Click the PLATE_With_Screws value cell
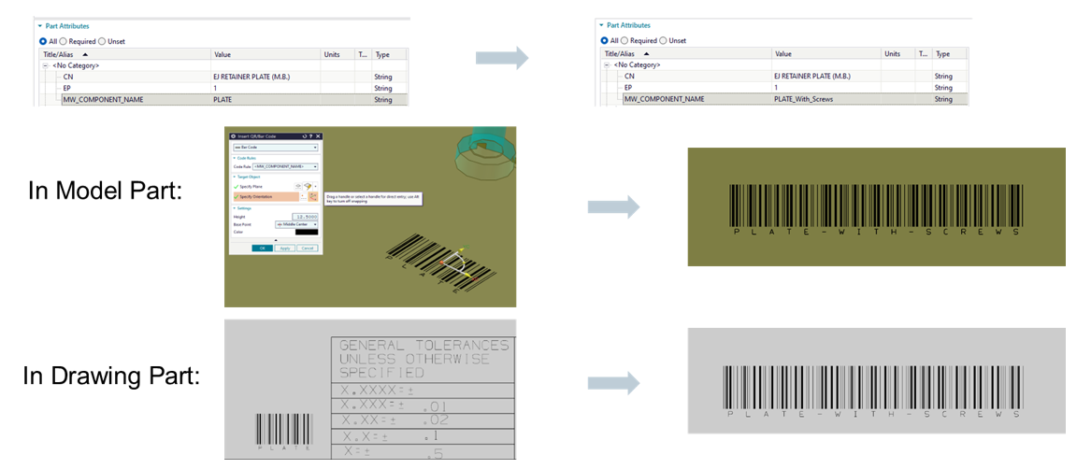 click(826, 100)
